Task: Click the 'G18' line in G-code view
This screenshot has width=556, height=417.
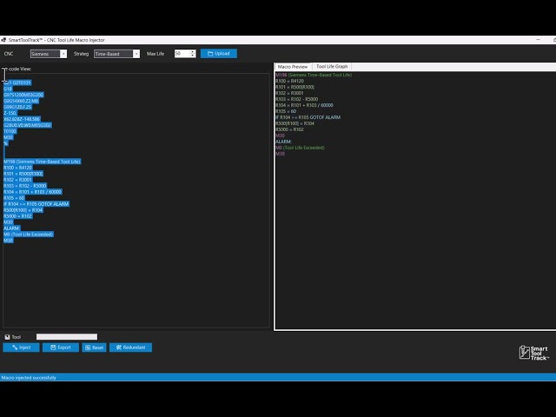Action: coord(8,89)
